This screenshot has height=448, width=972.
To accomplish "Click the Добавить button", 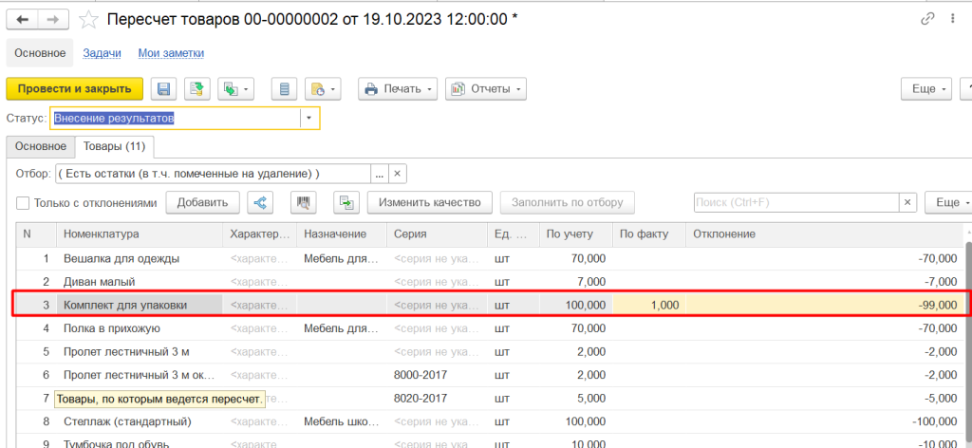I will click(x=203, y=202).
